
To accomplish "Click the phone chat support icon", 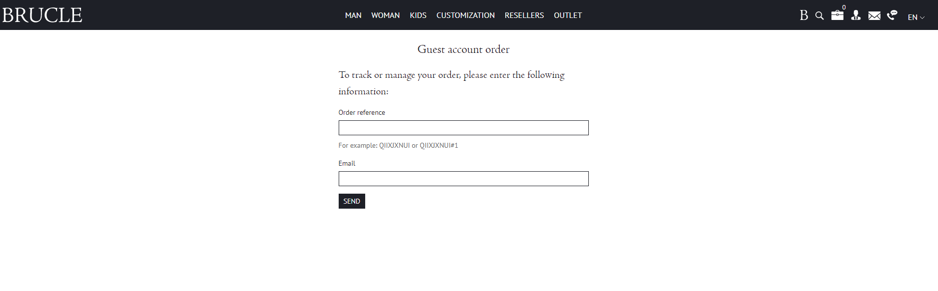I will pos(892,15).
